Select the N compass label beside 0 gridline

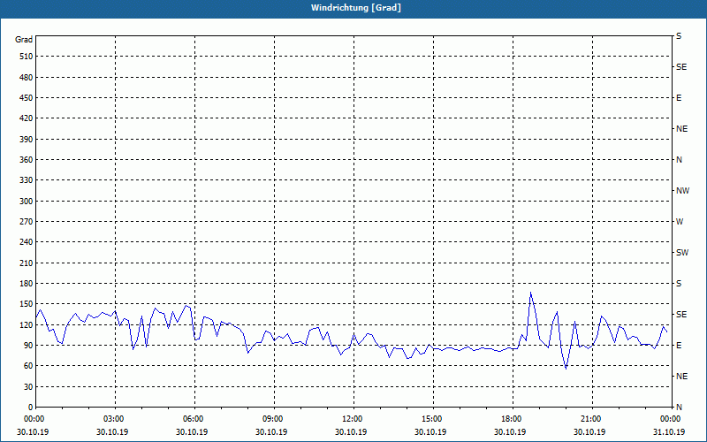pyautogui.click(x=679, y=408)
